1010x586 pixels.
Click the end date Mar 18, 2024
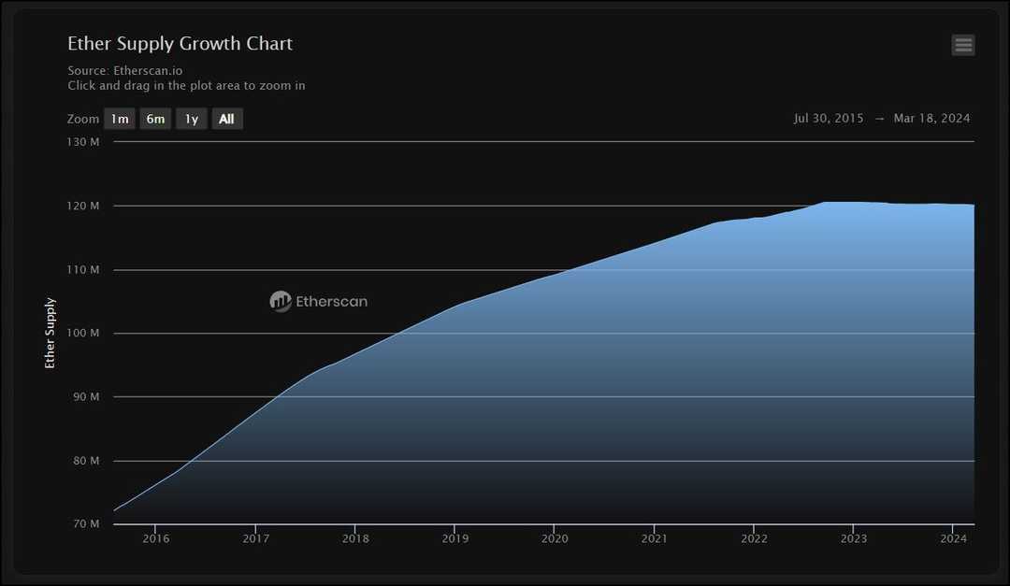click(931, 118)
